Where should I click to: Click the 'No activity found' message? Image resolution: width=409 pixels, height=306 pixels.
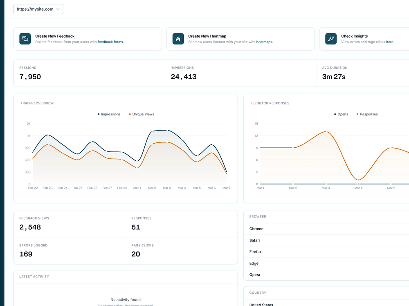[x=126, y=300]
